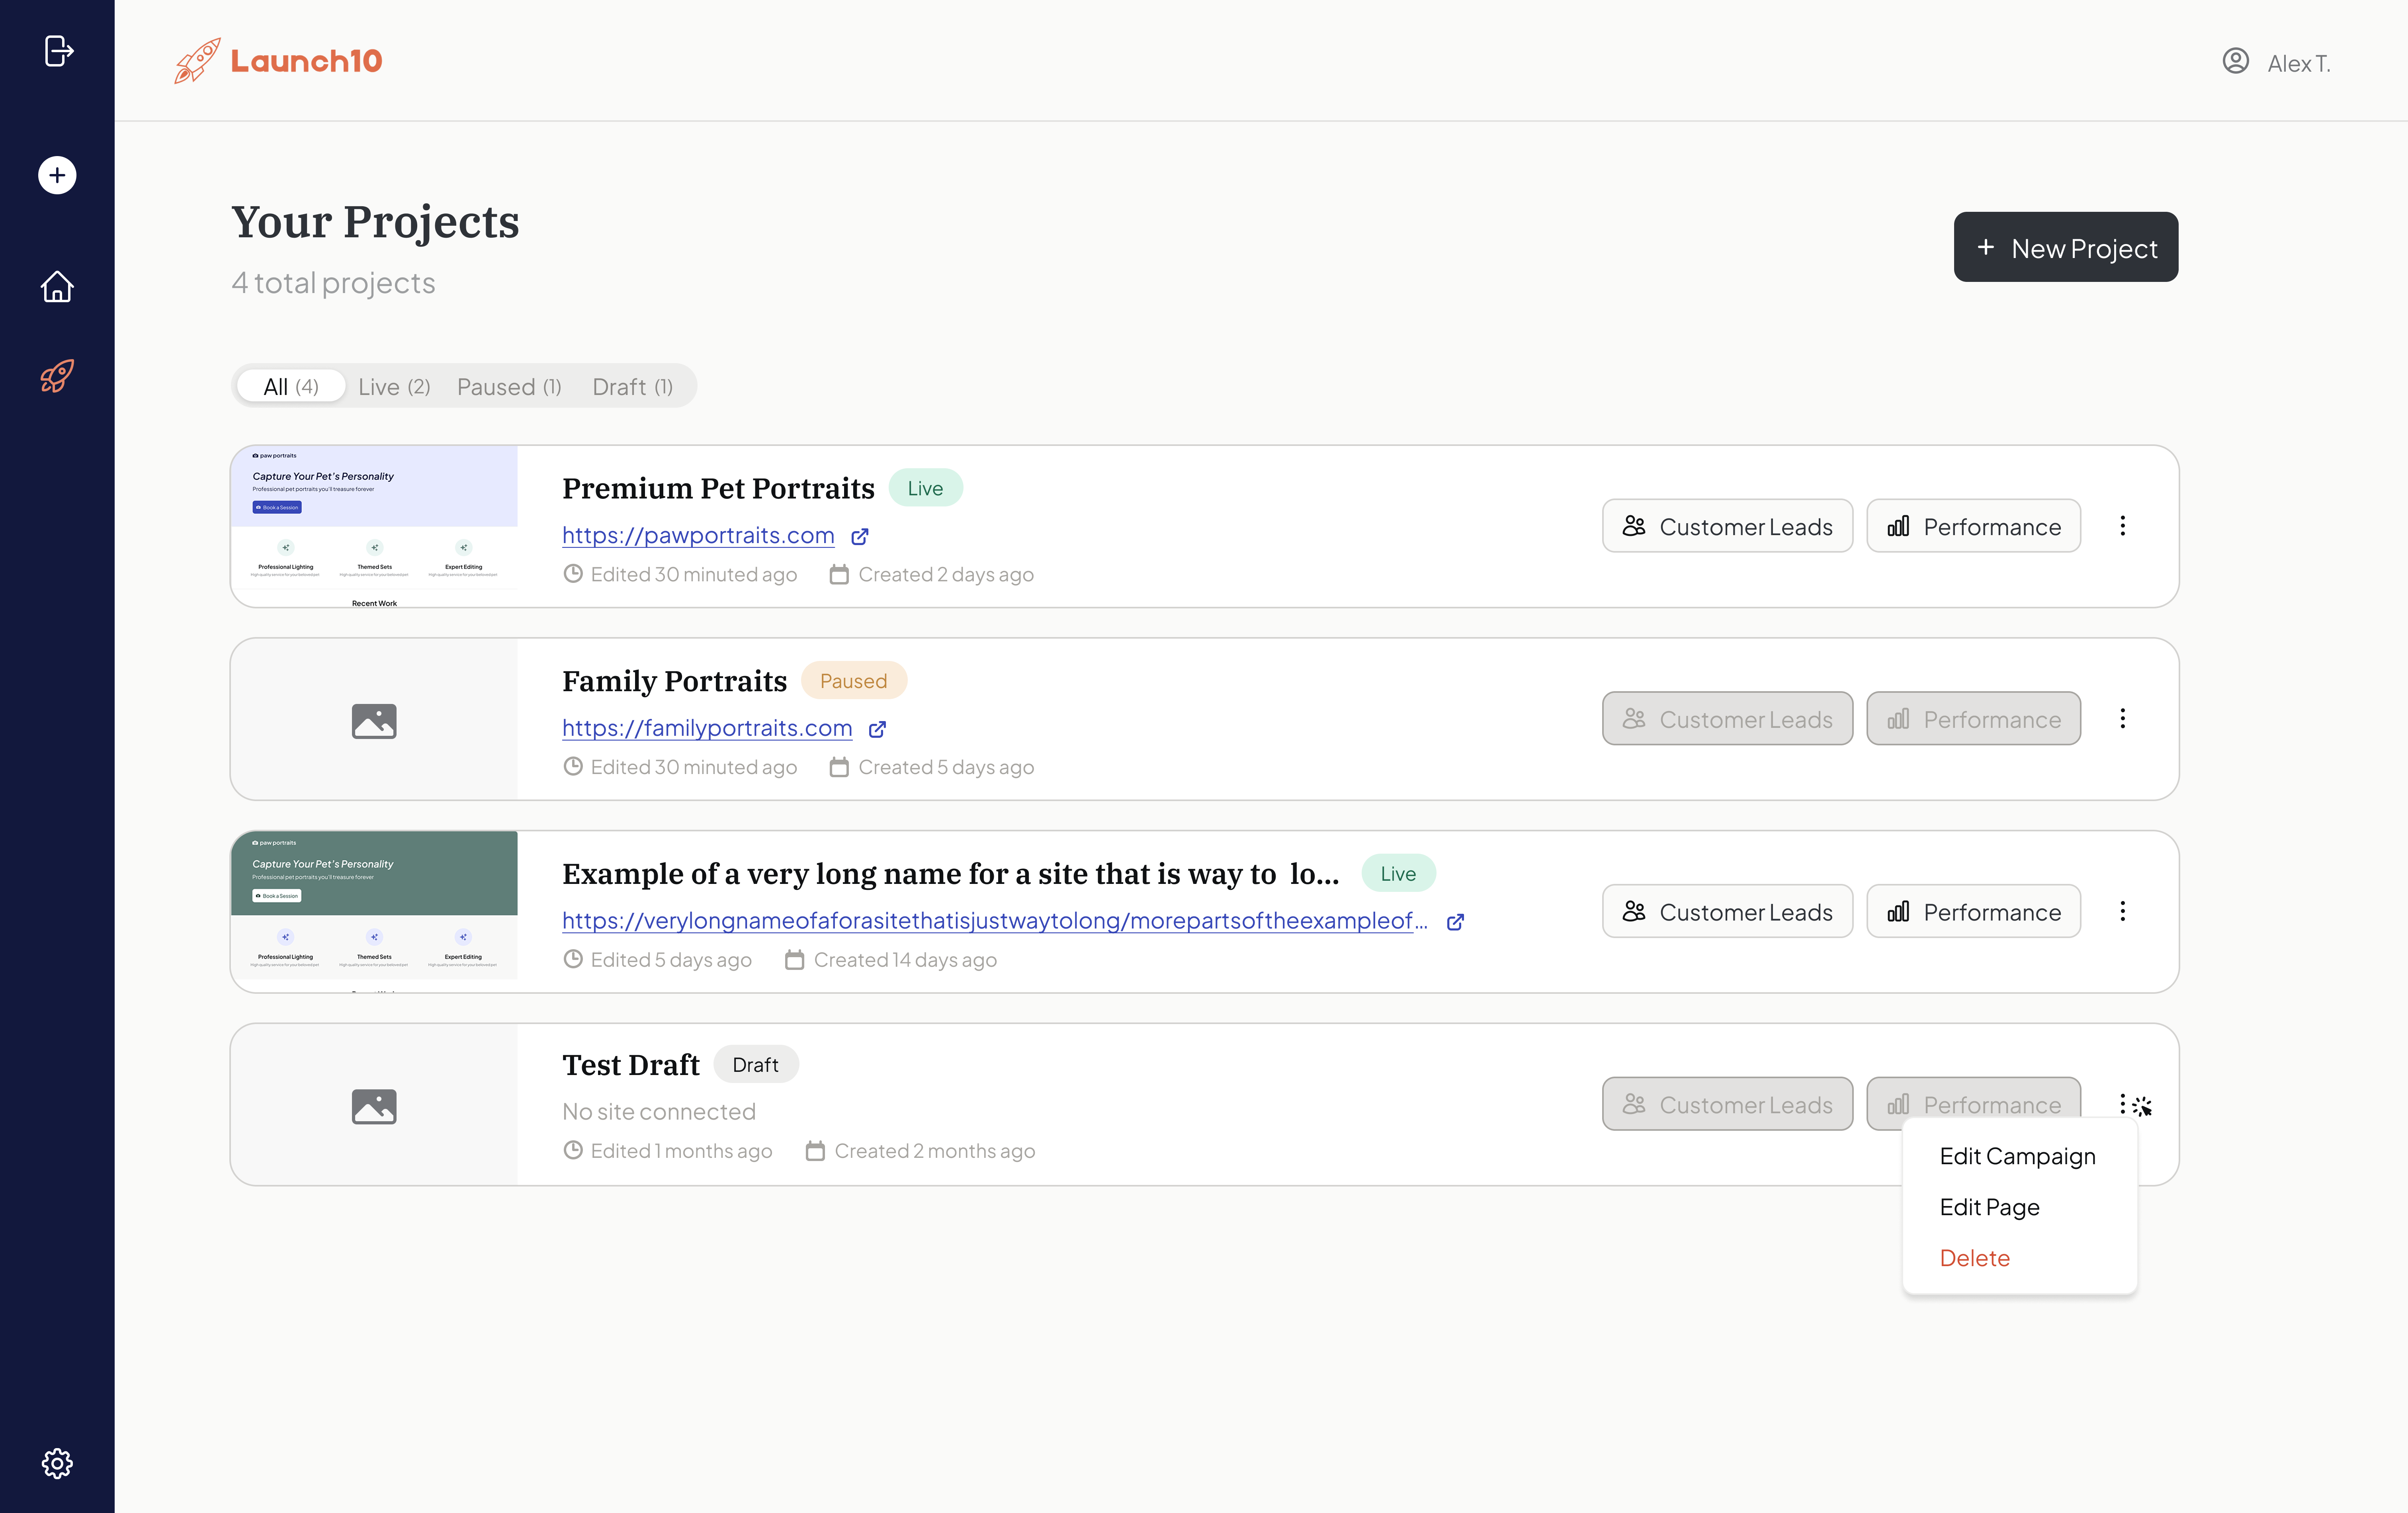Choose Delete from the context menu

coord(1974,1258)
